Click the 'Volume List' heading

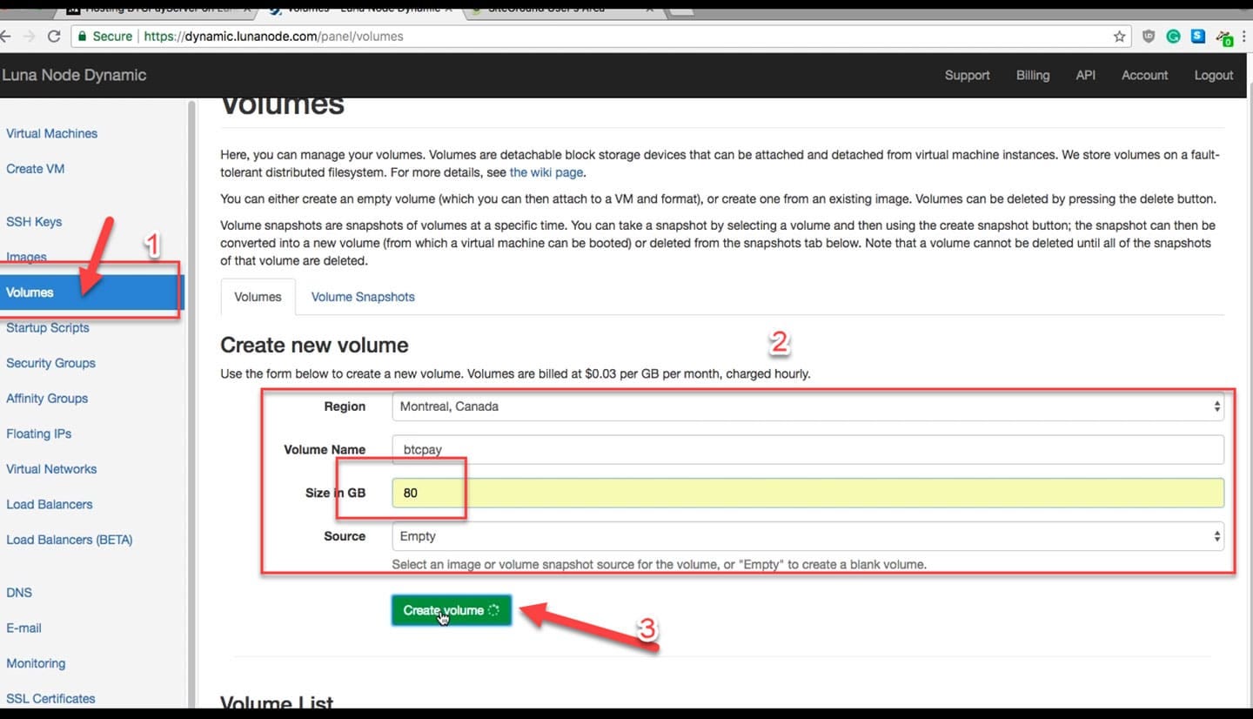[x=277, y=702]
